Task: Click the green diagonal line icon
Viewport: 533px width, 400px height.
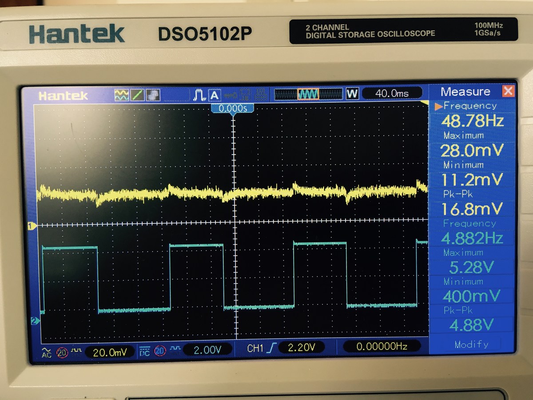Action: click(x=137, y=94)
